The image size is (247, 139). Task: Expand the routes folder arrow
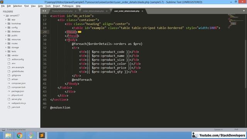(x=6, y=43)
